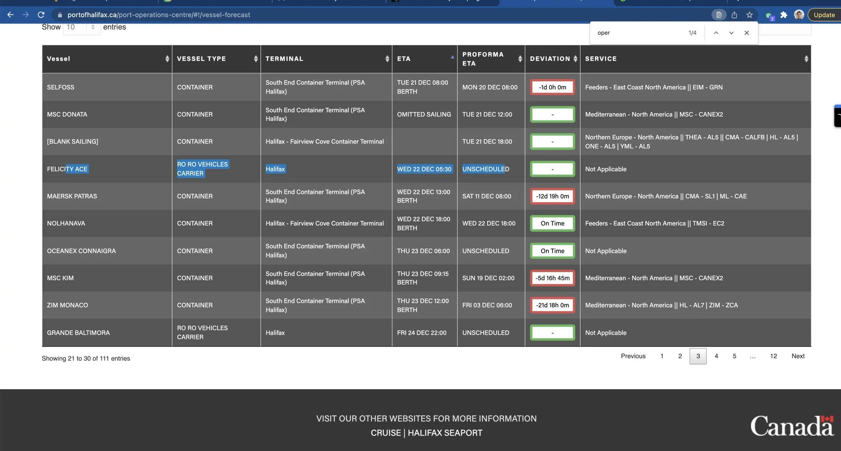Sort table by Proforma ETA column
The width and height of the screenshot is (841, 451).
pos(491,59)
